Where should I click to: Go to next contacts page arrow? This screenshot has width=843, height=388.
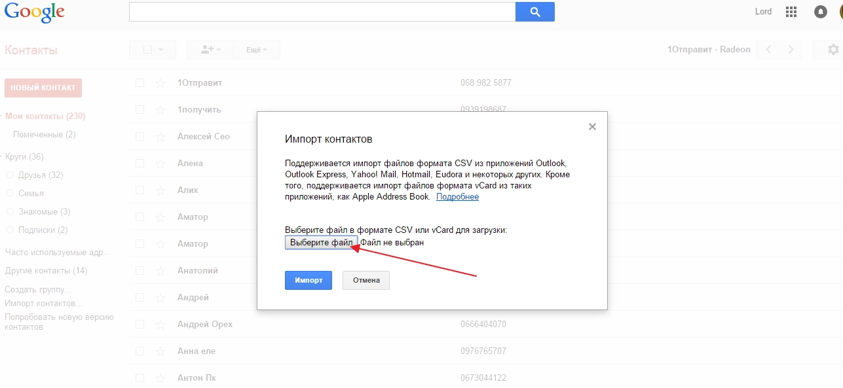coord(791,50)
